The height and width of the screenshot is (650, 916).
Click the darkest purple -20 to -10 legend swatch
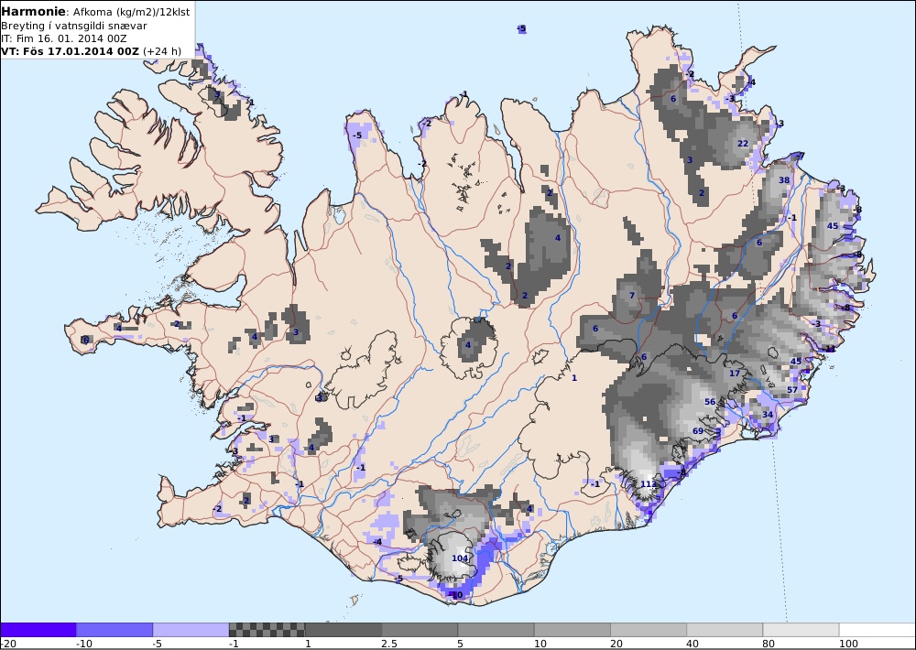[x=38, y=630]
